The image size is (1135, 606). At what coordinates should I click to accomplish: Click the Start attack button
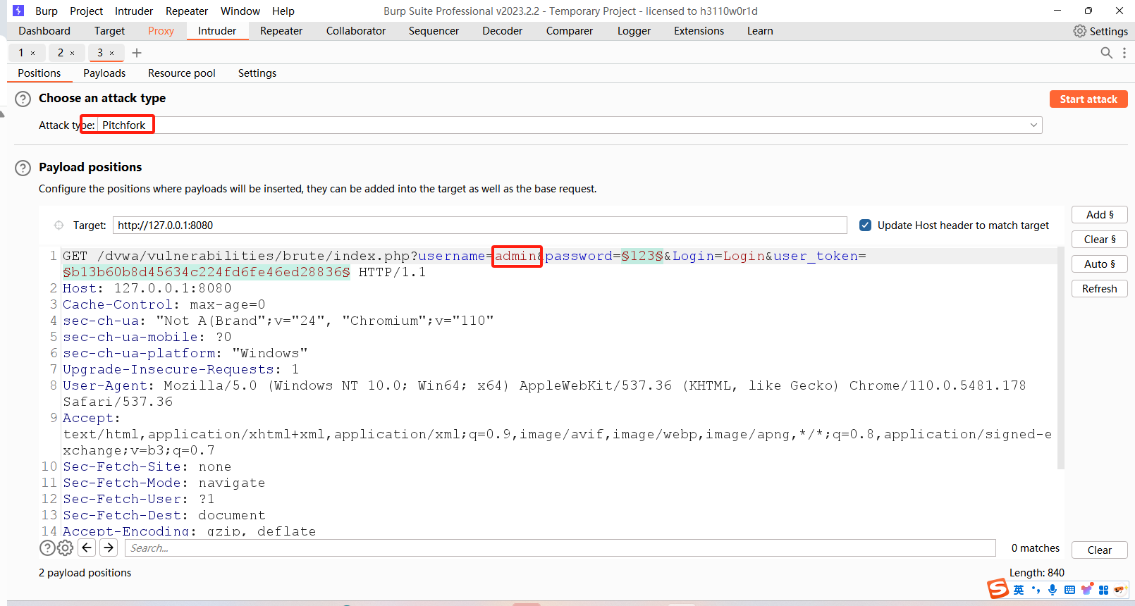coord(1088,99)
